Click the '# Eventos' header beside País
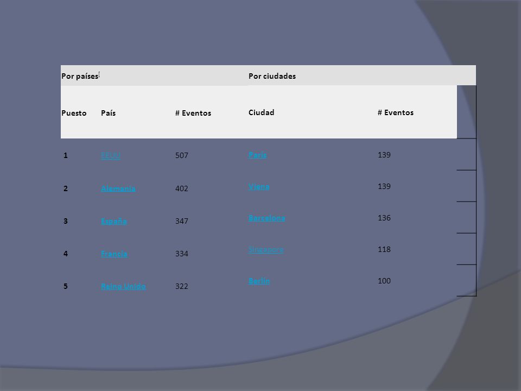Viewport: 521px width, 391px height. (x=193, y=113)
